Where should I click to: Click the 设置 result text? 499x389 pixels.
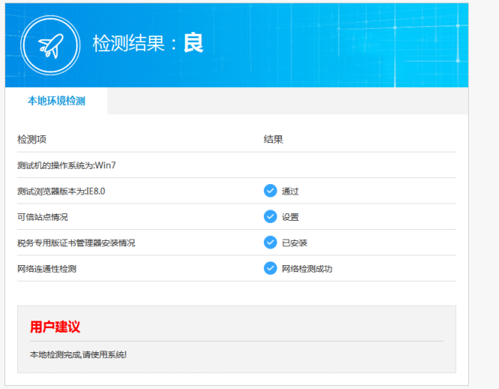tap(290, 217)
